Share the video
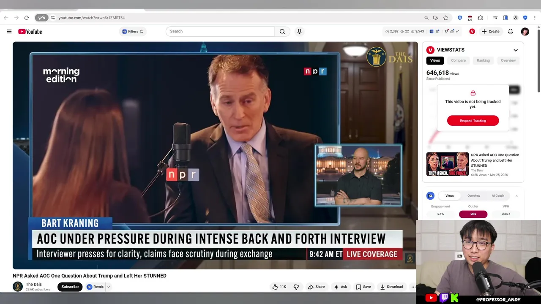The height and width of the screenshot is (304, 541). pyautogui.click(x=316, y=287)
